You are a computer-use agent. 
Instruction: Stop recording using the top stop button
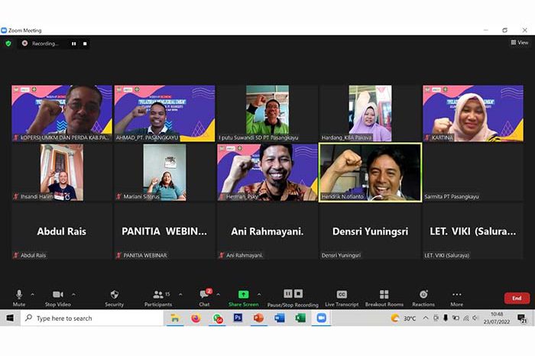point(85,44)
